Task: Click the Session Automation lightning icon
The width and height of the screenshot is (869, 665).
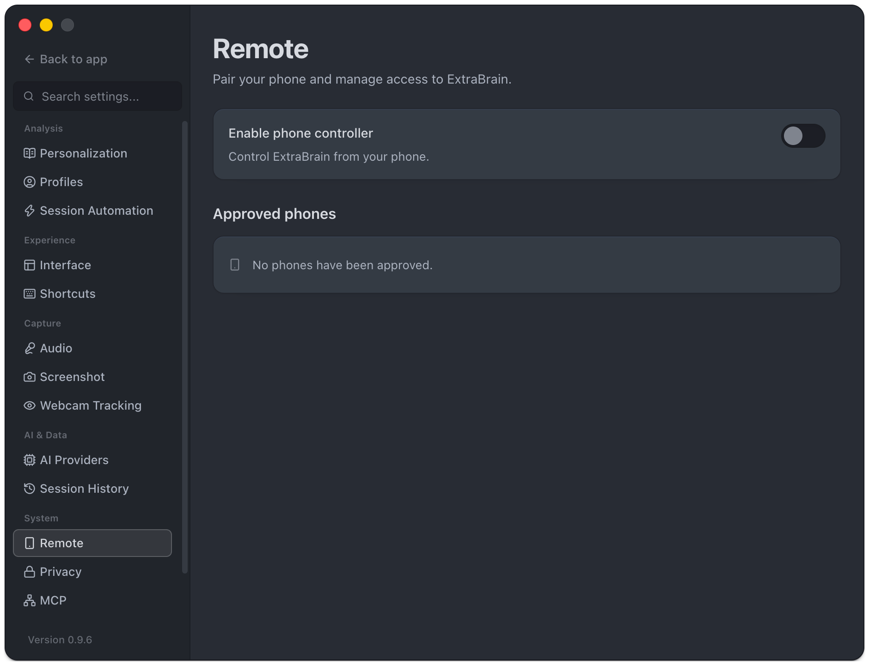Action: [x=30, y=211]
